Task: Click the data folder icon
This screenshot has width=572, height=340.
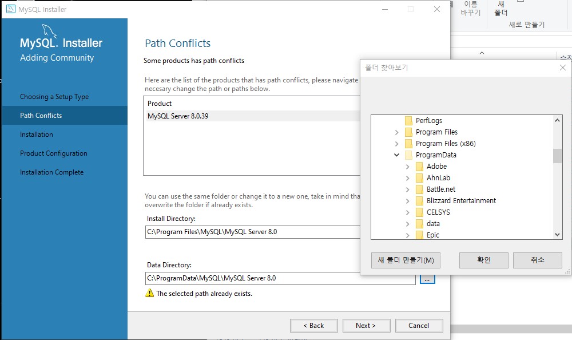Action: [419, 223]
